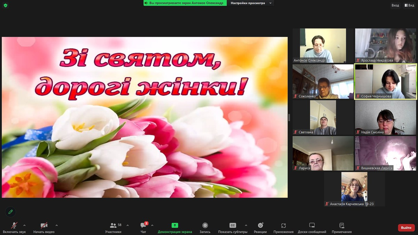This screenshot has width=418, height=235.
Task: Open Настройки просмотра view options dropdown
Action: tap(250, 3)
